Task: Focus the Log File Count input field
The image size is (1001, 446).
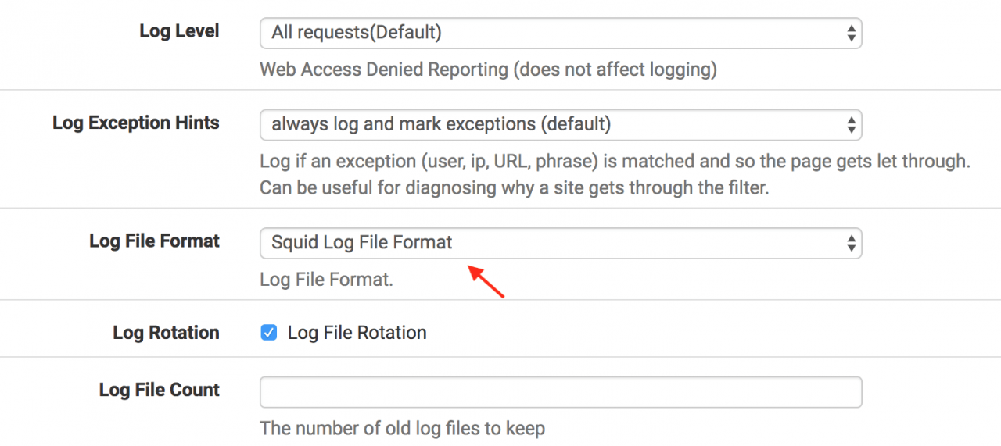Action: [560, 392]
